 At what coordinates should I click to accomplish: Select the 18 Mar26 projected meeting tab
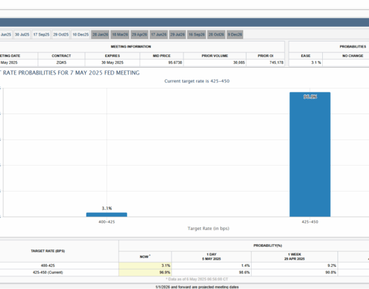point(120,35)
